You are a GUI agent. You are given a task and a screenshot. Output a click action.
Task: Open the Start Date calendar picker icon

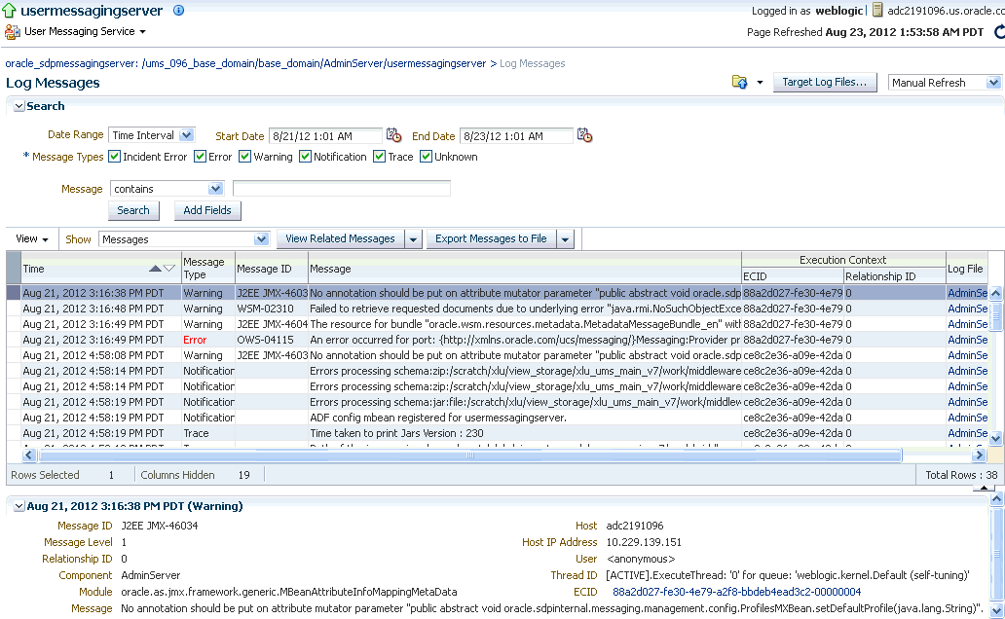coord(393,135)
